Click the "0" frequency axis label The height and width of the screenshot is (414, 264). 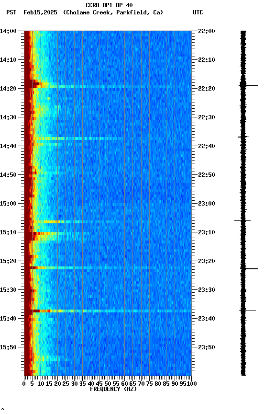tap(24, 384)
